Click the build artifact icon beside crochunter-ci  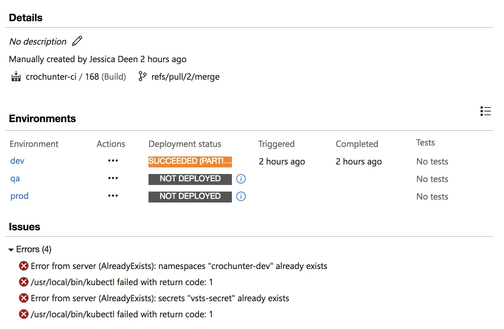pyautogui.click(x=16, y=76)
